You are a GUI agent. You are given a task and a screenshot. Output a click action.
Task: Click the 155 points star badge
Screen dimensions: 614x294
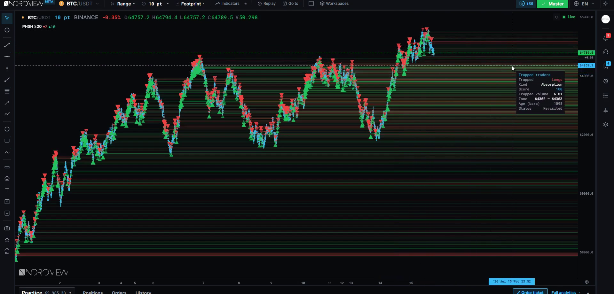526,4
